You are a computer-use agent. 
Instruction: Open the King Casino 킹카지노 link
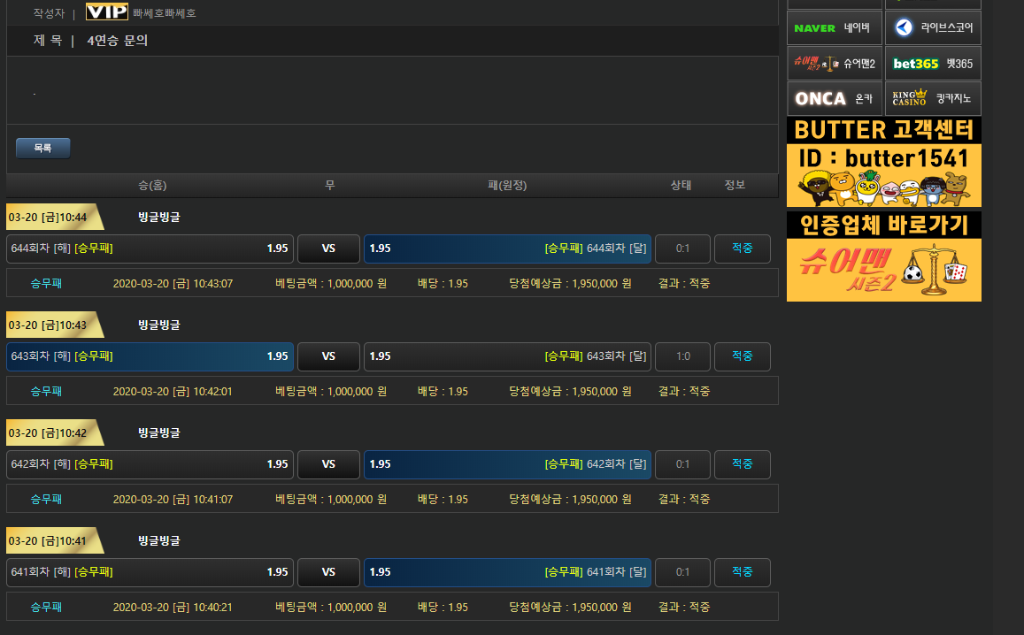(933, 99)
